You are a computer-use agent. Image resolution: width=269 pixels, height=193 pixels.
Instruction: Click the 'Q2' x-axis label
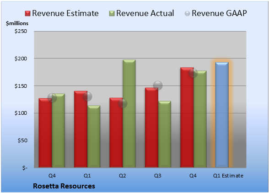[123, 176]
